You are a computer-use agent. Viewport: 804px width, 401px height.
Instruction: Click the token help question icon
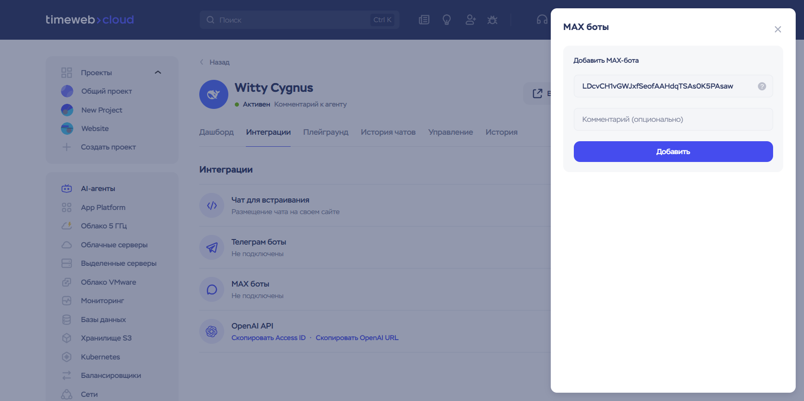pos(762,86)
